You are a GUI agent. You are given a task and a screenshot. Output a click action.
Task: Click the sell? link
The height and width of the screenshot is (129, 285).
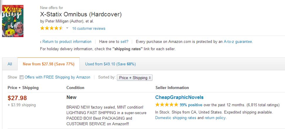pos(124,42)
